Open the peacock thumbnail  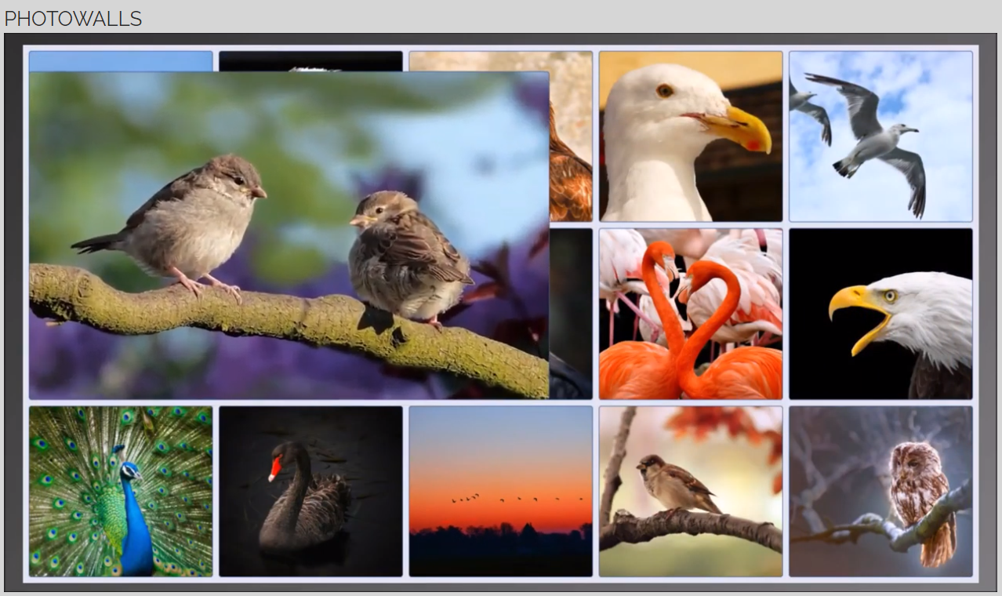(121, 491)
